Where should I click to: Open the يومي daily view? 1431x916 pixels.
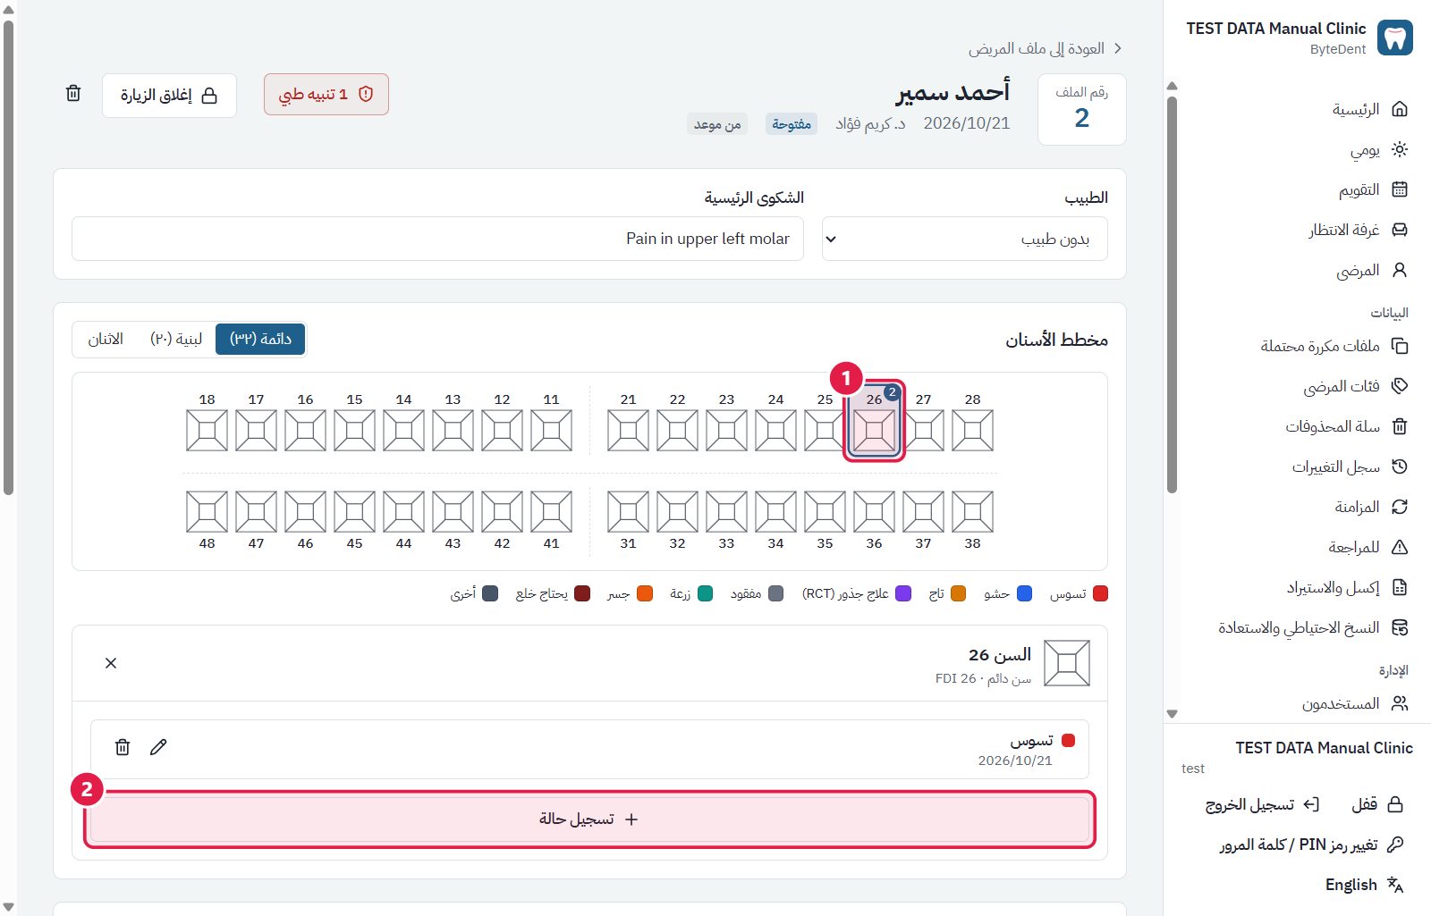pyautogui.click(x=1377, y=149)
